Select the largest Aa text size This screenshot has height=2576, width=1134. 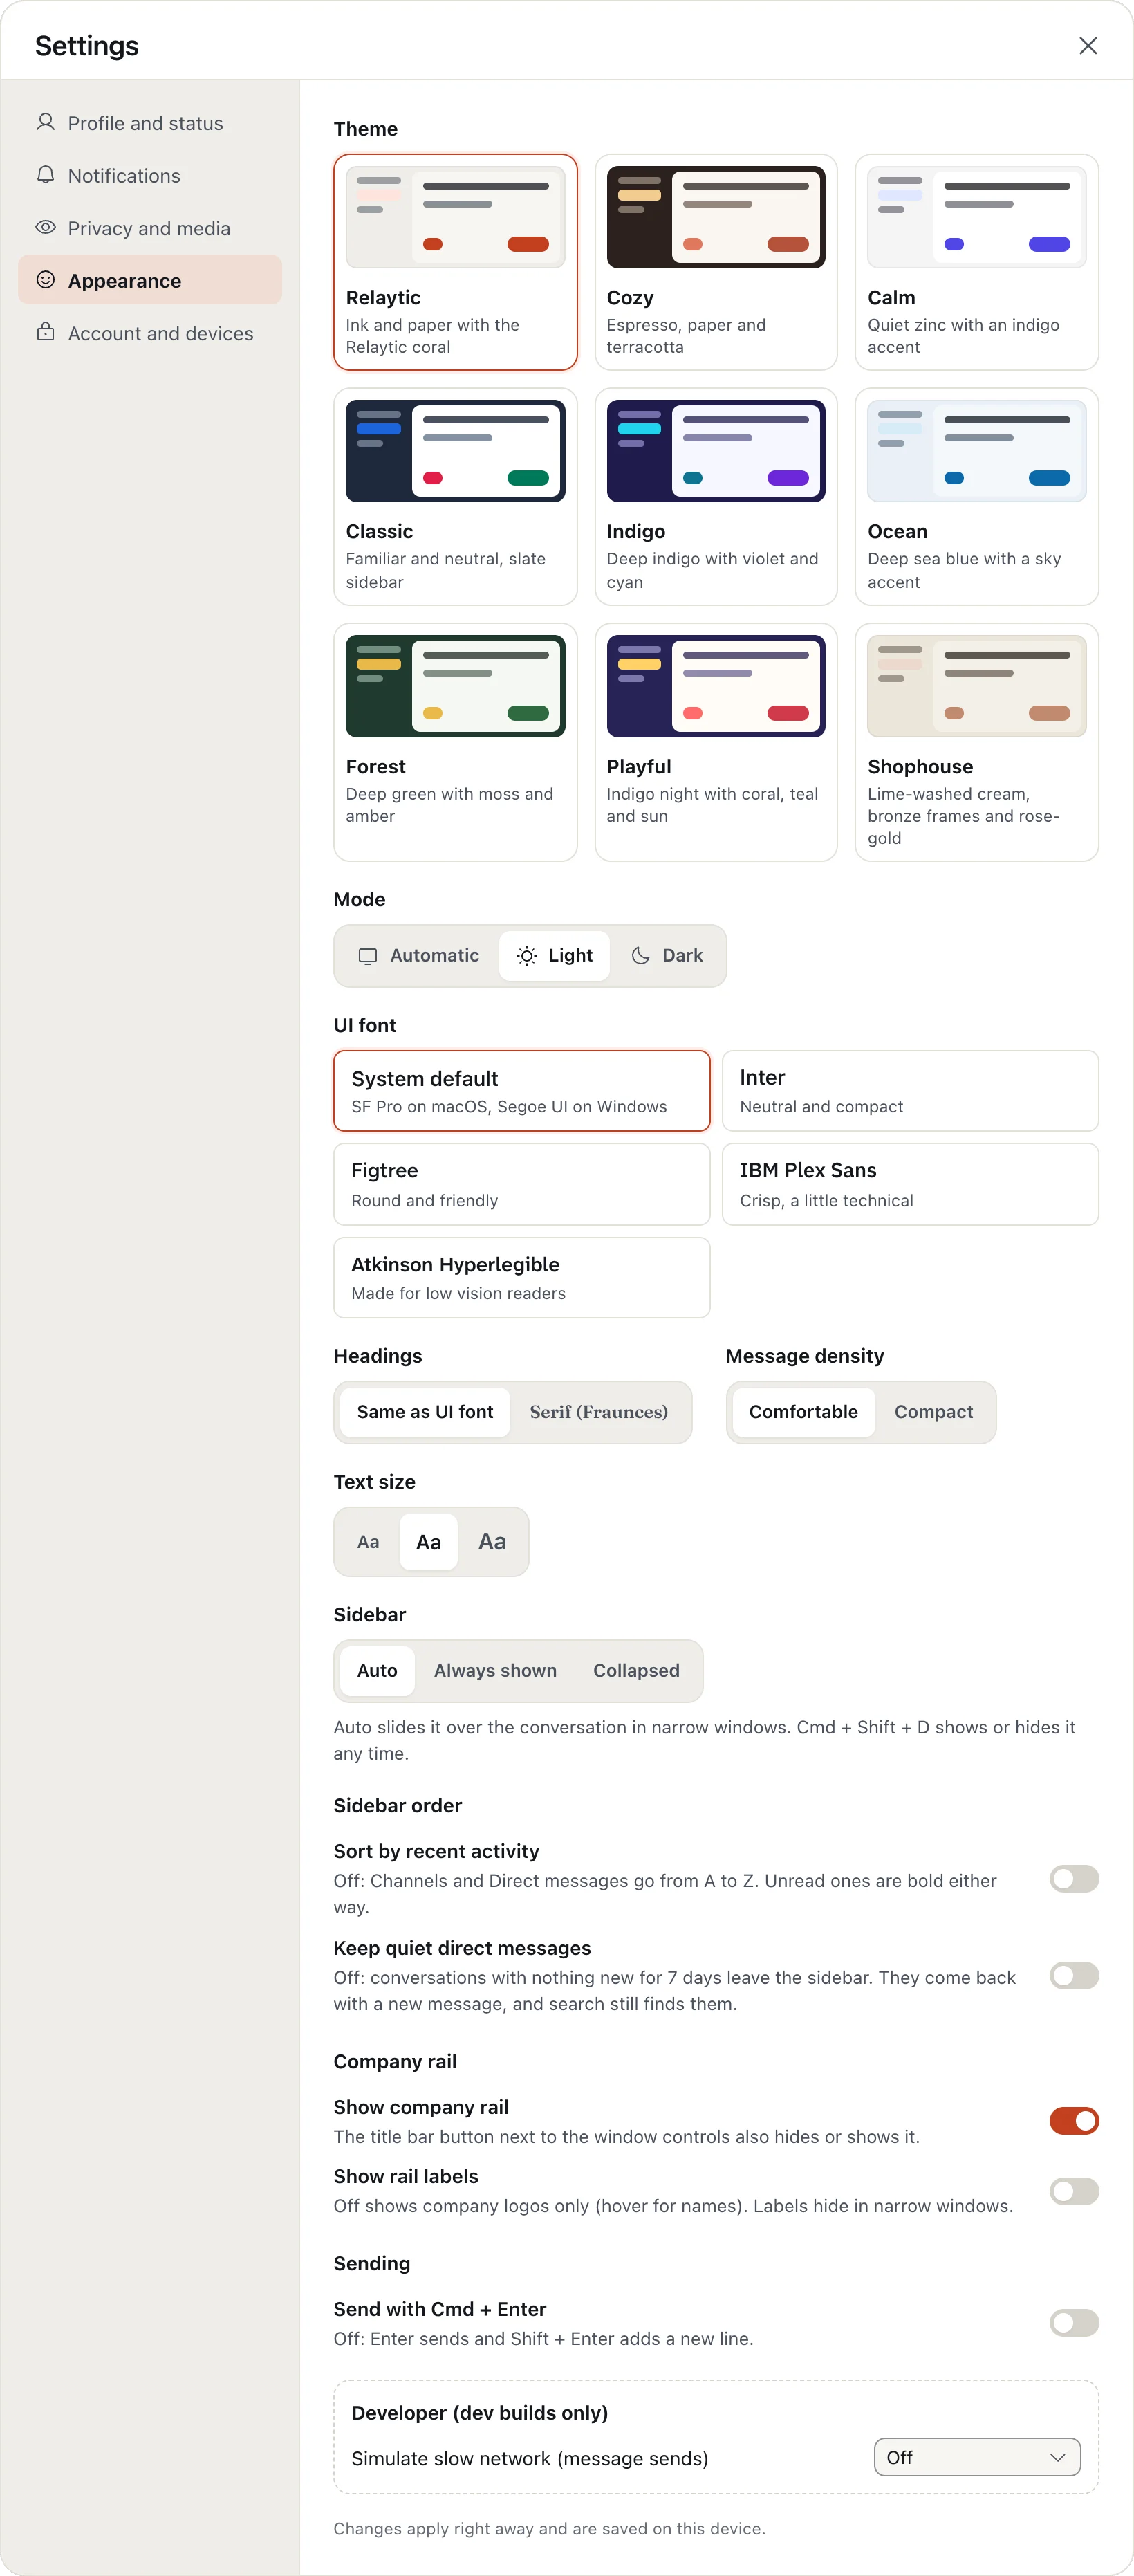tap(492, 1542)
